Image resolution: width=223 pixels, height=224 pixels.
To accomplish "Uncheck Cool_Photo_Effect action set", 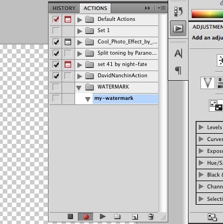I will point(56,42).
